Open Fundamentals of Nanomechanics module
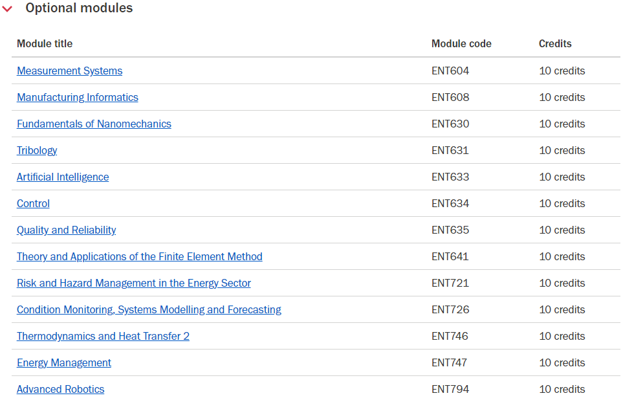Viewport: 623px width, 400px height. (94, 124)
